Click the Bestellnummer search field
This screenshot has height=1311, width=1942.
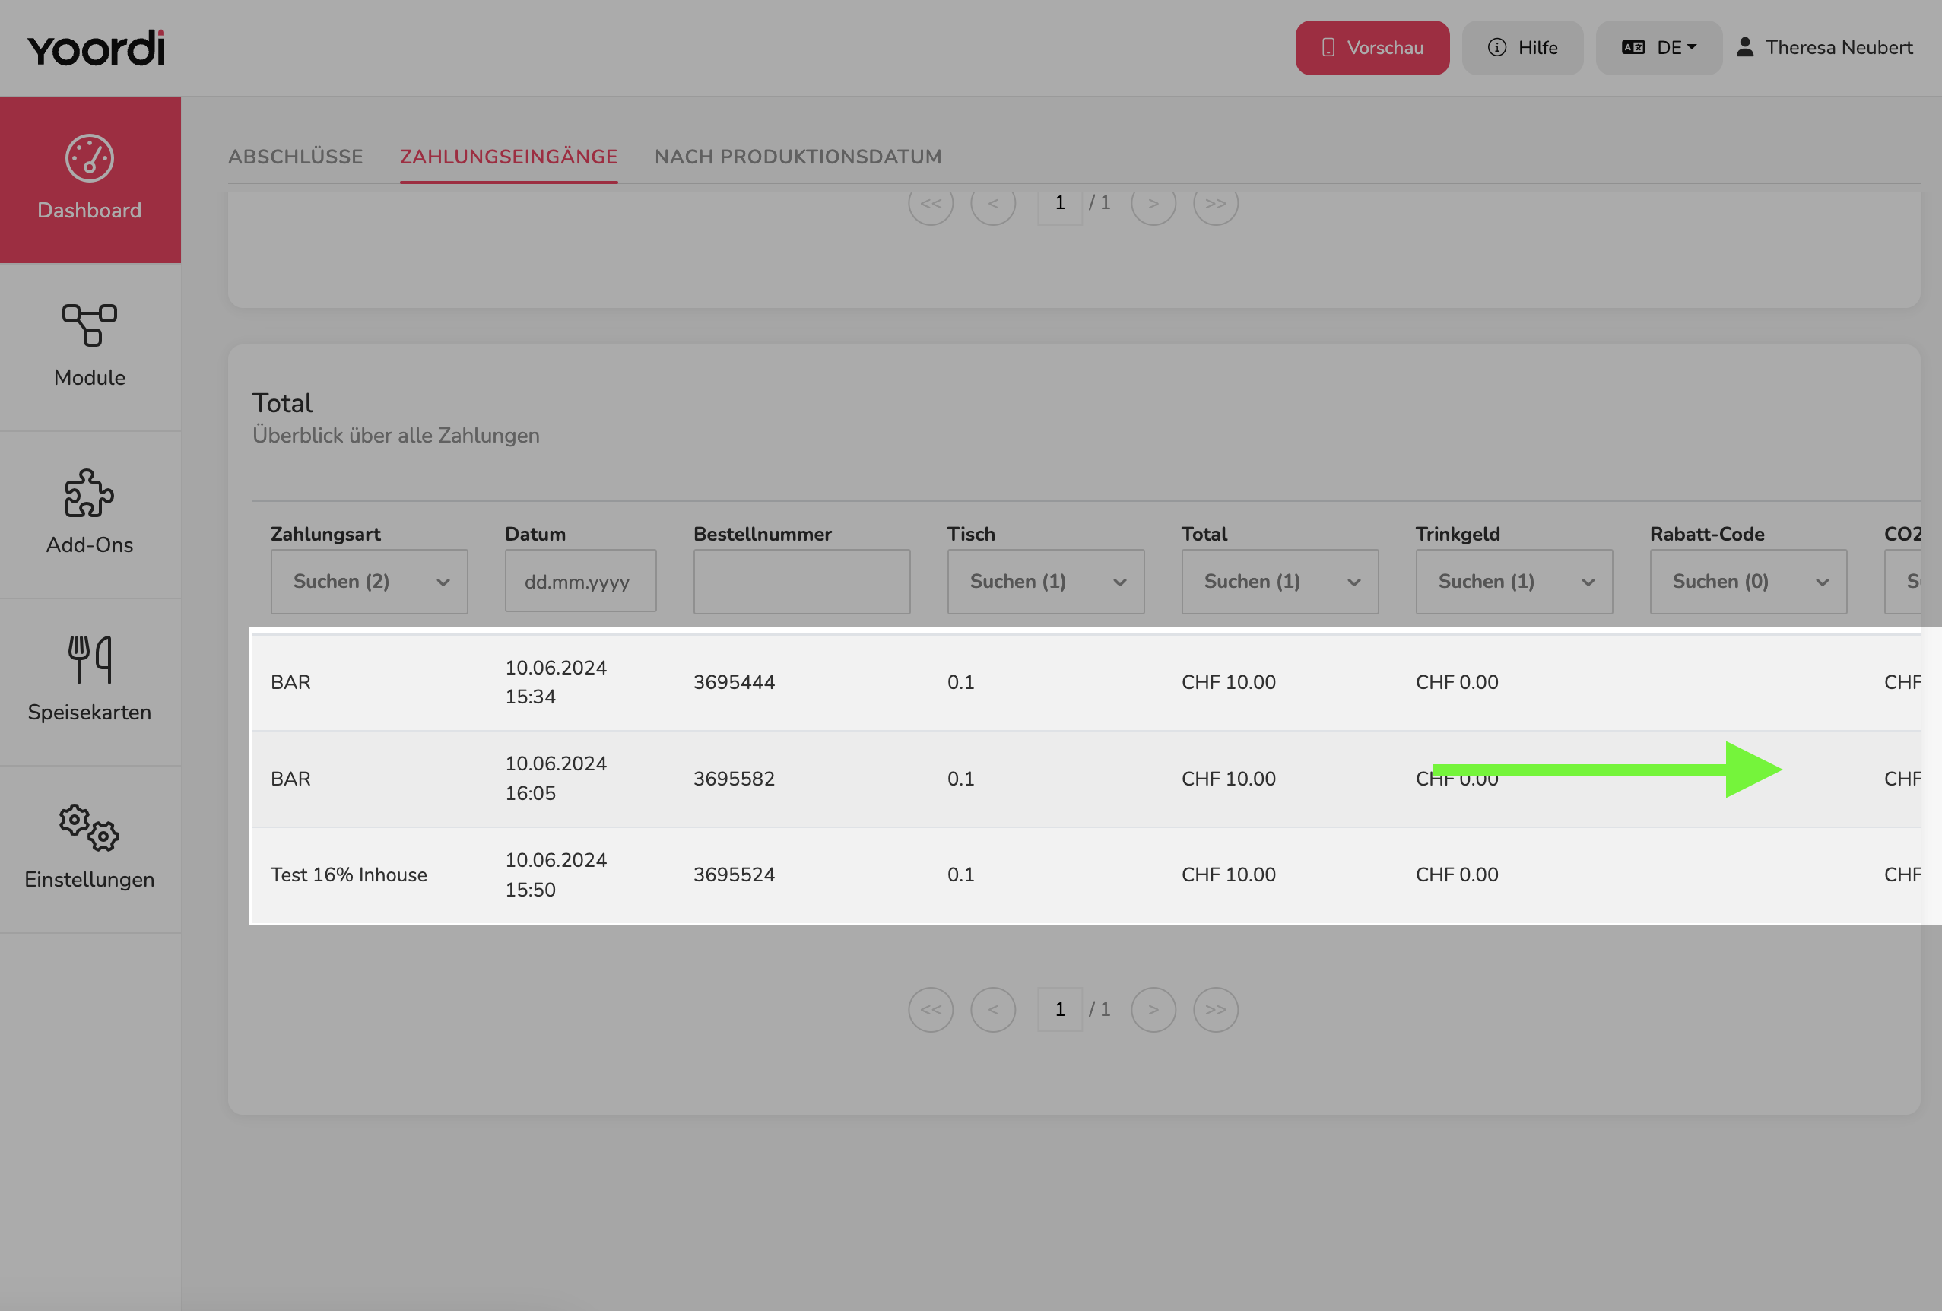pyautogui.click(x=801, y=582)
